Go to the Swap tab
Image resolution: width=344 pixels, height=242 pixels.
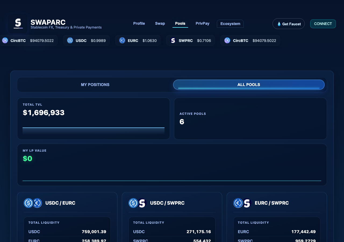(160, 23)
